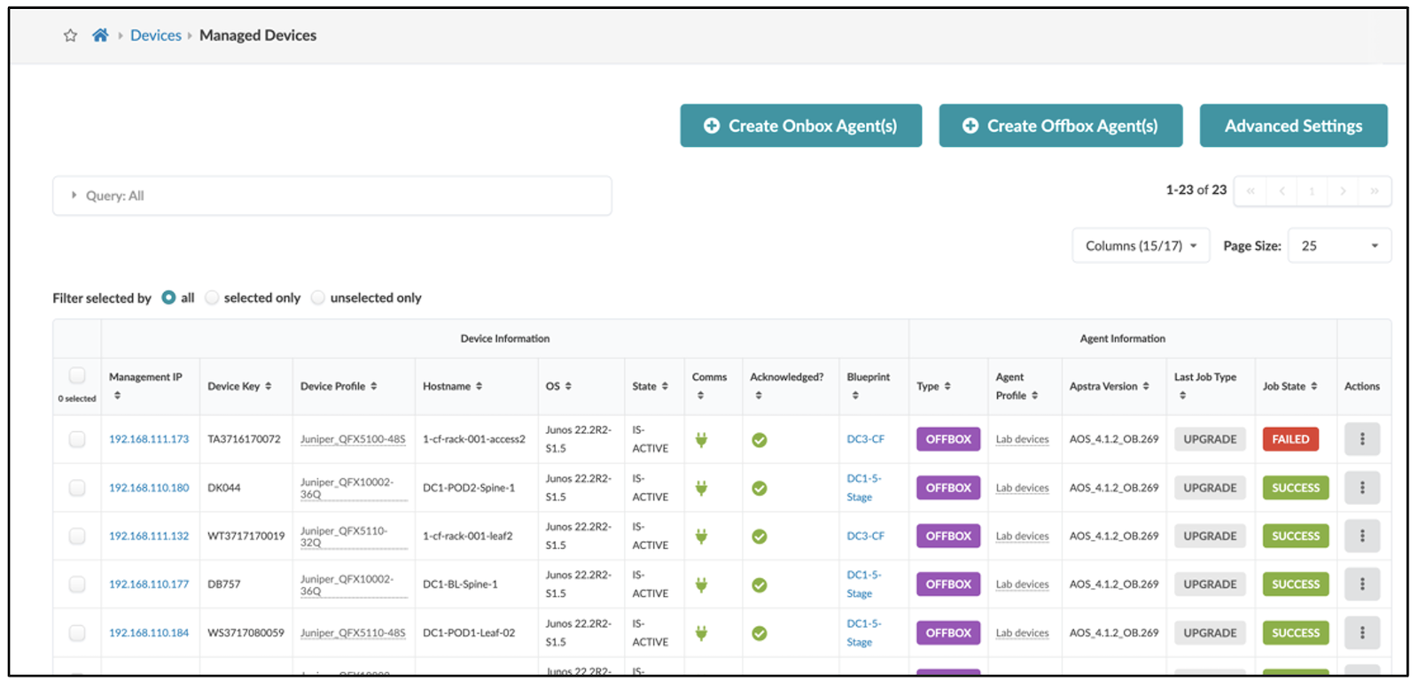This screenshot has height=688, width=1418.
Task: Open DC3-CF blueprint link for 1-cf-rack-001-access2
Action: point(865,439)
